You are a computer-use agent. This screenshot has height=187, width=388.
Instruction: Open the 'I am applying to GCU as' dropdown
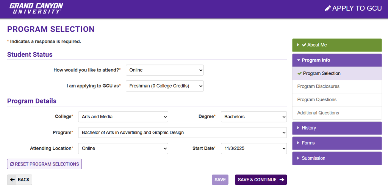click(164, 86)
